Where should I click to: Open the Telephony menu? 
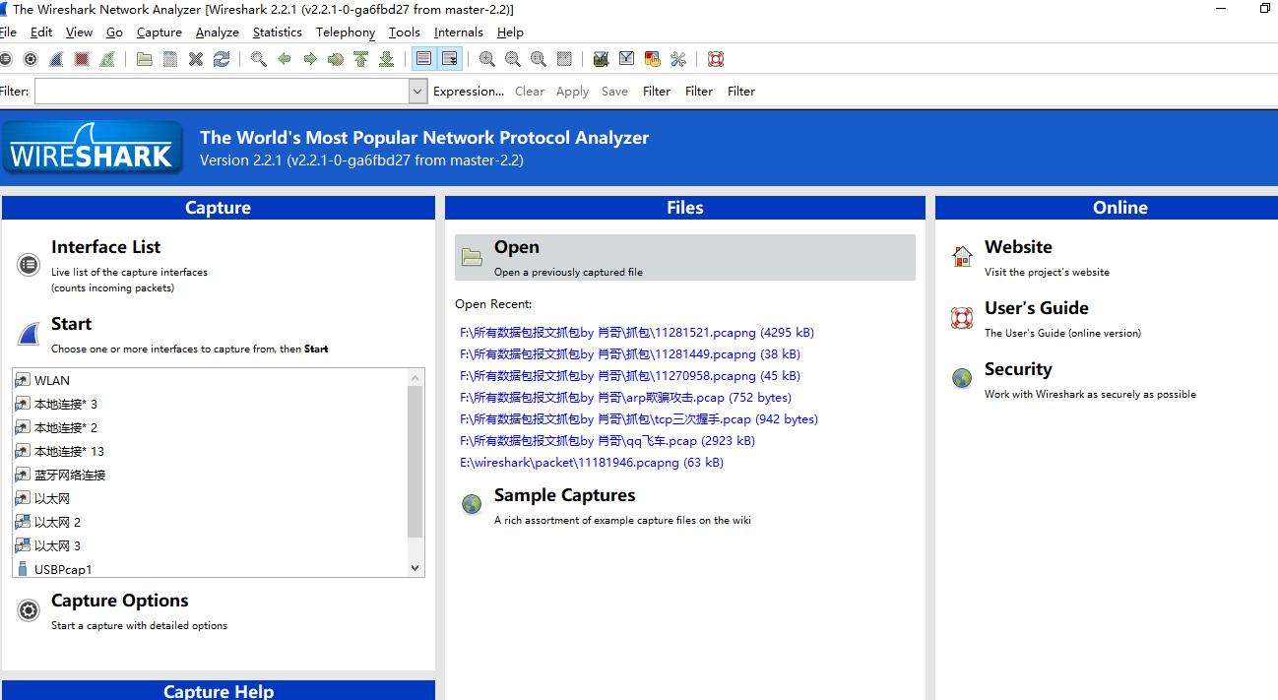pos(346,32)
